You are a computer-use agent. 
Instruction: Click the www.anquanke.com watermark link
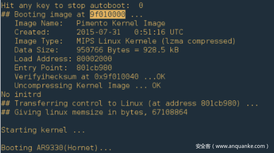[x=241, y=146]
